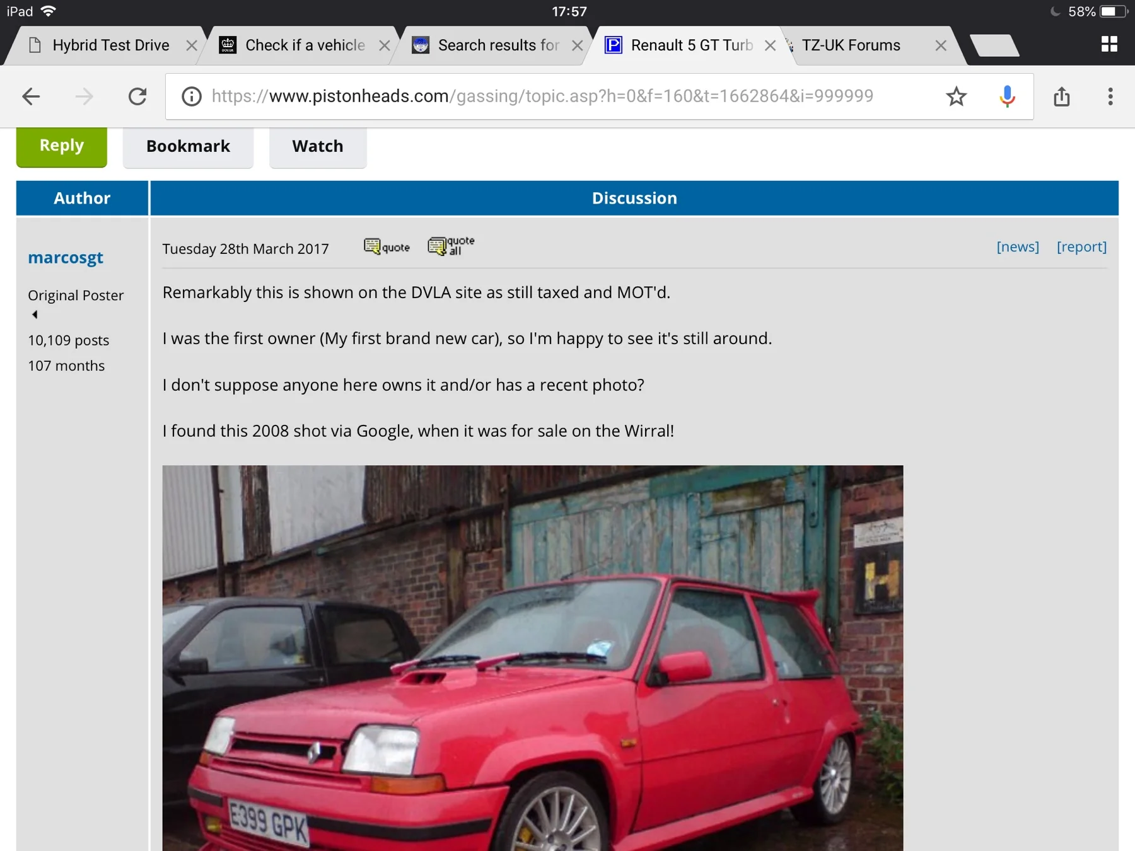Click the quote all icon

click(451, 245)
